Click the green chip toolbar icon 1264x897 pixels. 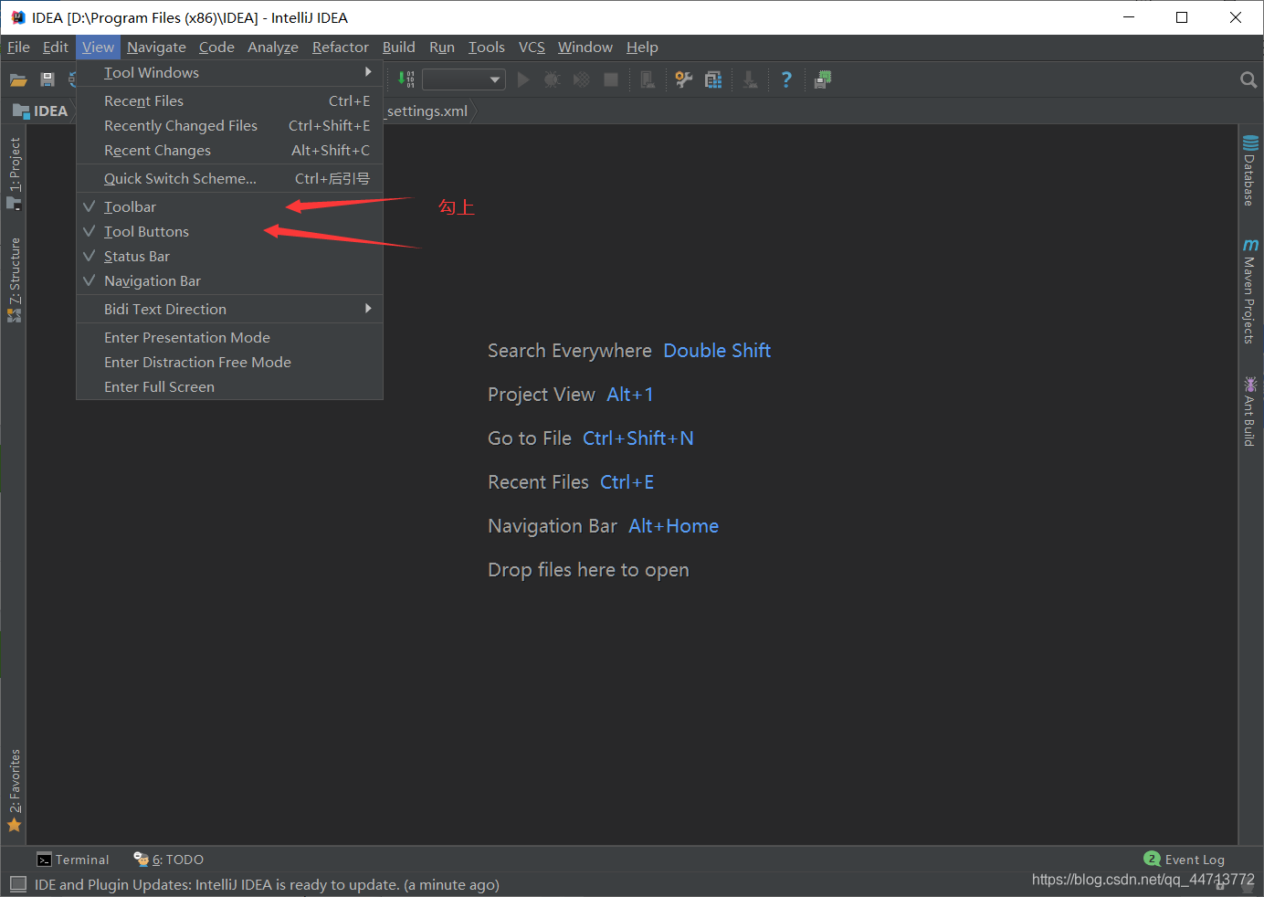click(823, 80)
